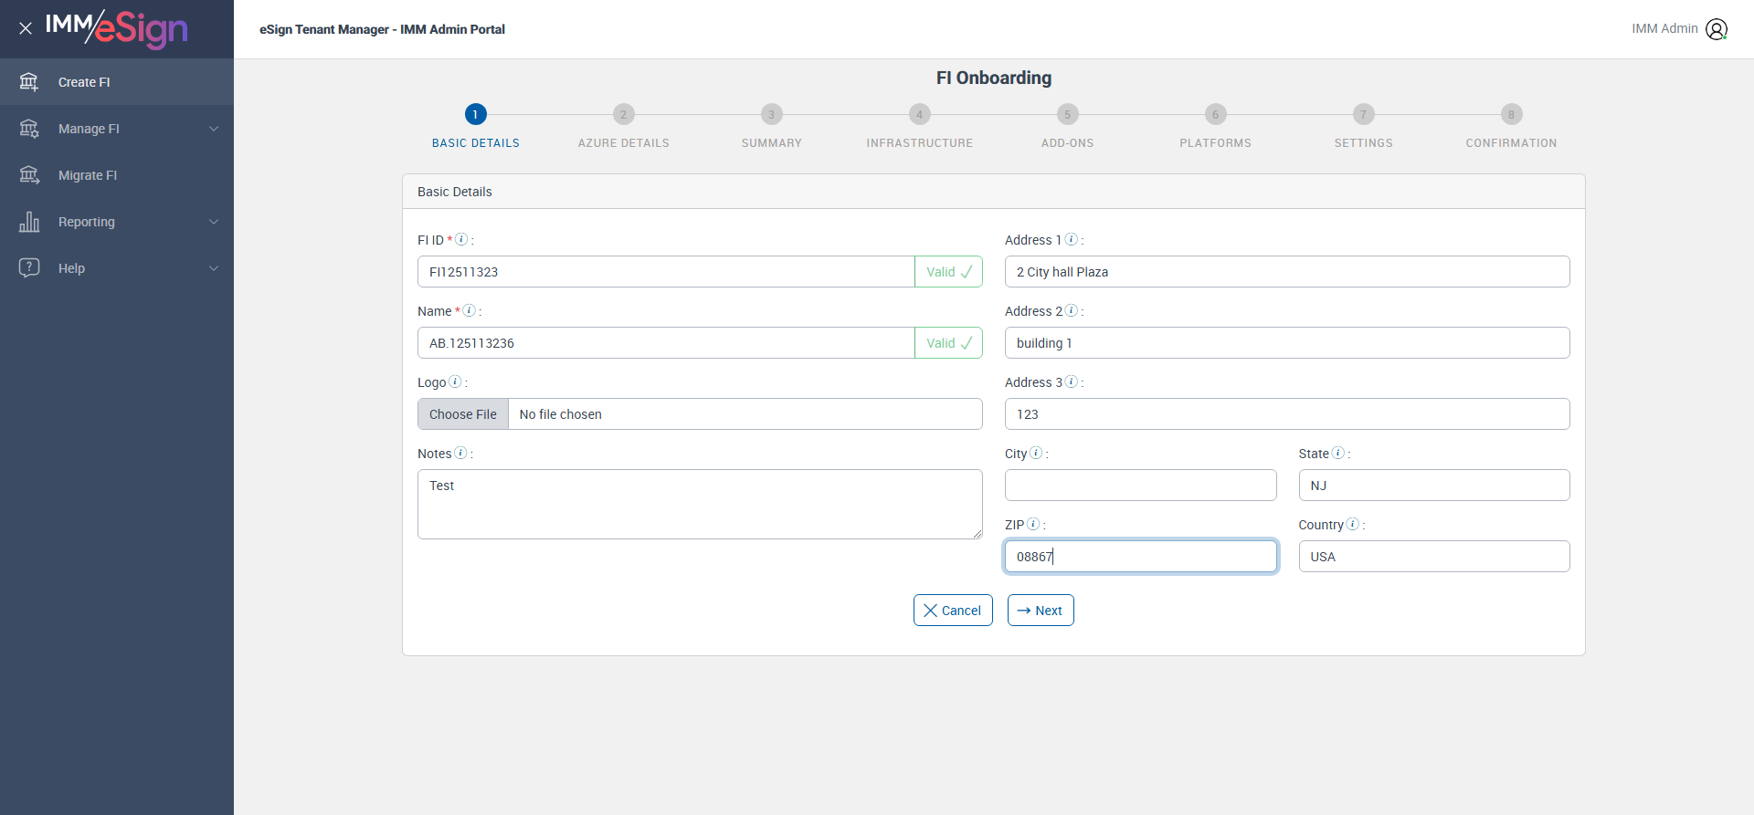Click the Notes textarea resize handle
1754x815 pixels.
[977, 534]
